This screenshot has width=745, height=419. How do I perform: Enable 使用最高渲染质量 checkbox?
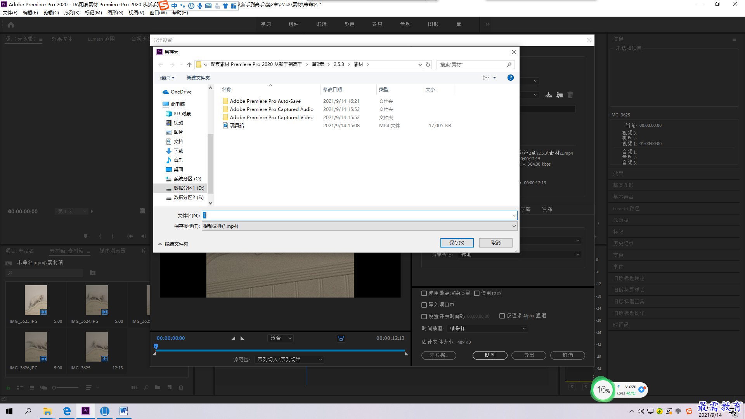424,293
